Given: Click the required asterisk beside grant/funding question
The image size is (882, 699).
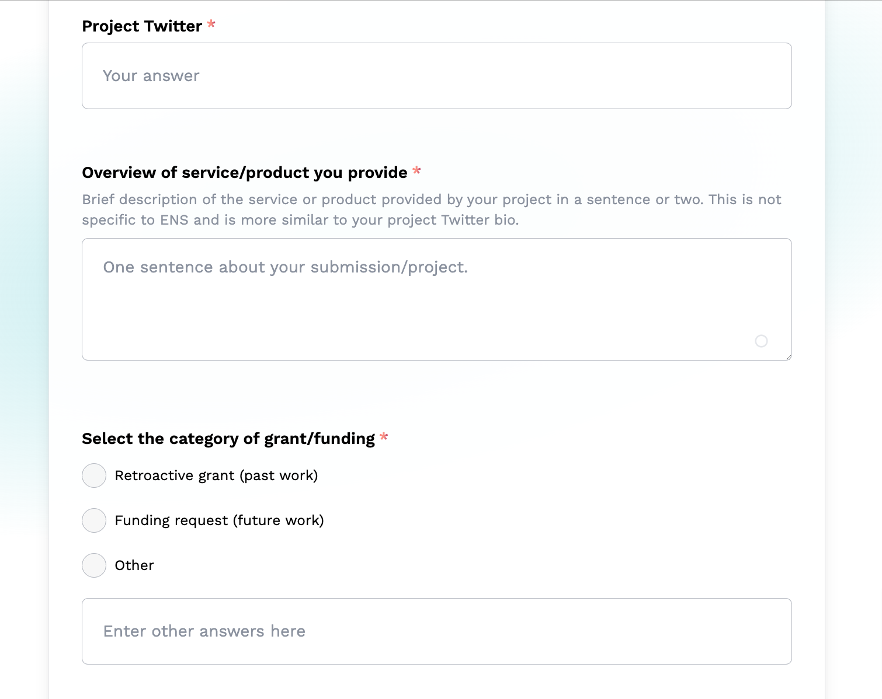Looking at the screenshot, I should [x=384, y=438].
